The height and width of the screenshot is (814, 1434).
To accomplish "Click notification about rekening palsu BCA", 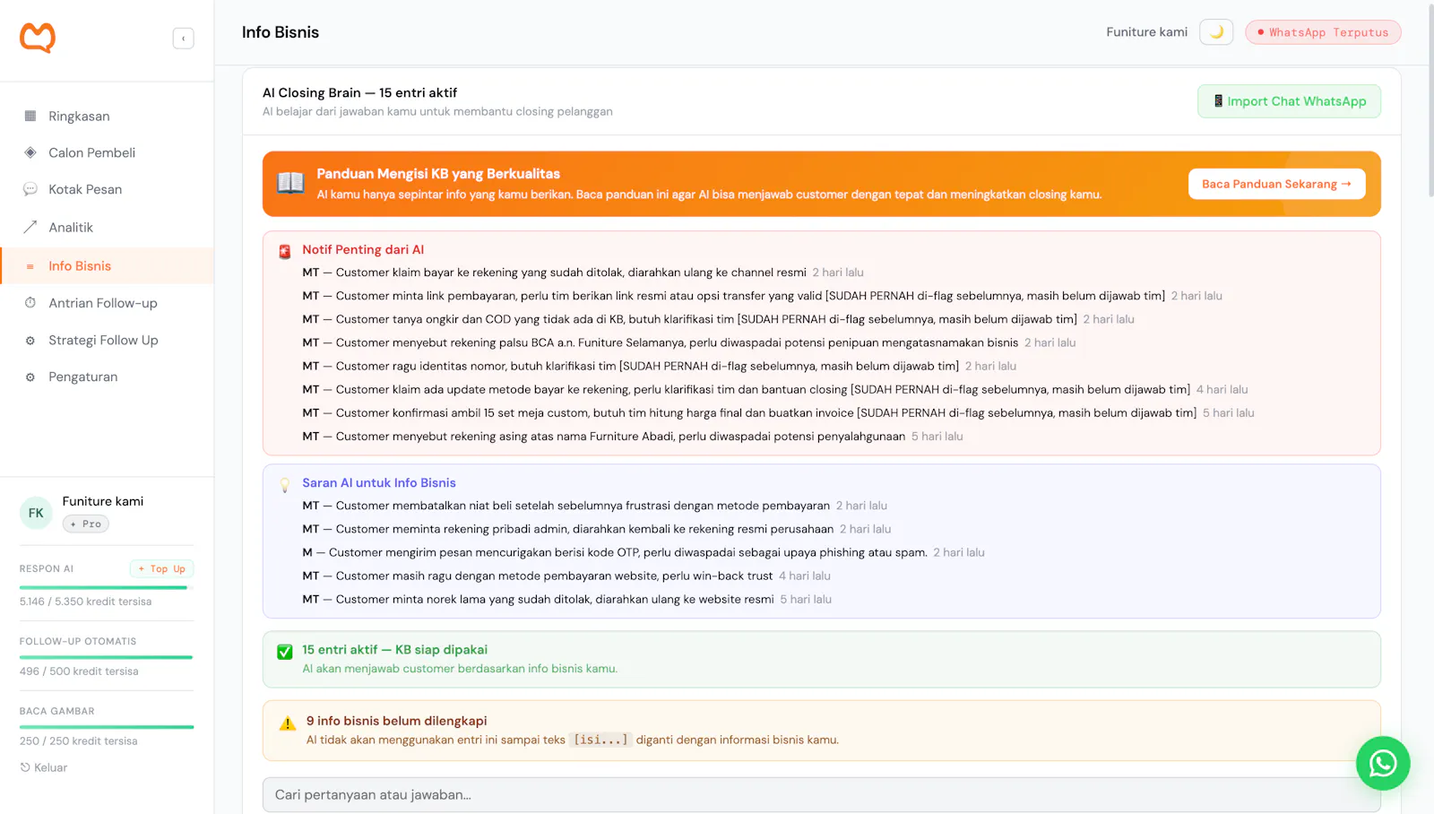I will pyautogui.click(x=688, y=342).
